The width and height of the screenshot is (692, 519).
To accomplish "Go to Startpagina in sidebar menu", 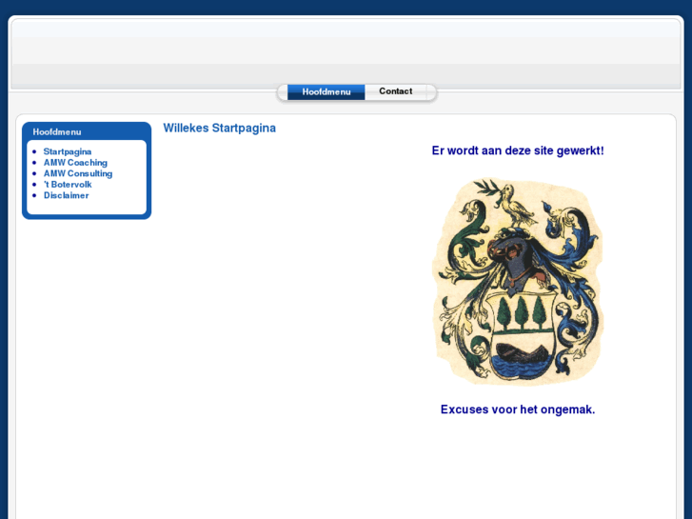I will tap(67, 151).
